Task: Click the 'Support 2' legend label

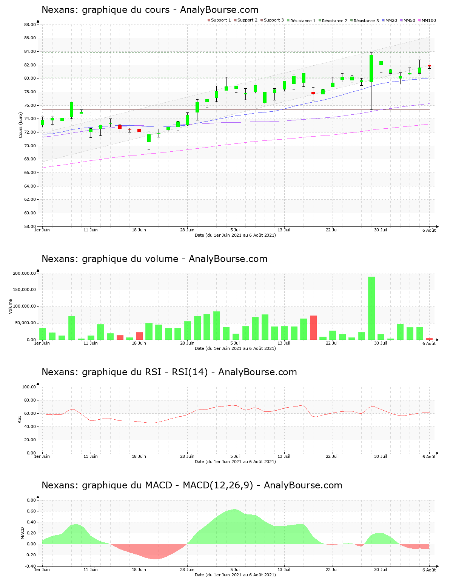Action: tap(247, 20)
